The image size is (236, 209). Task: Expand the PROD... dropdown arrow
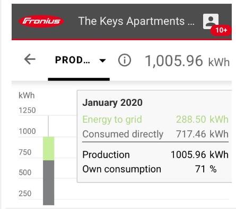pos(102,60)
